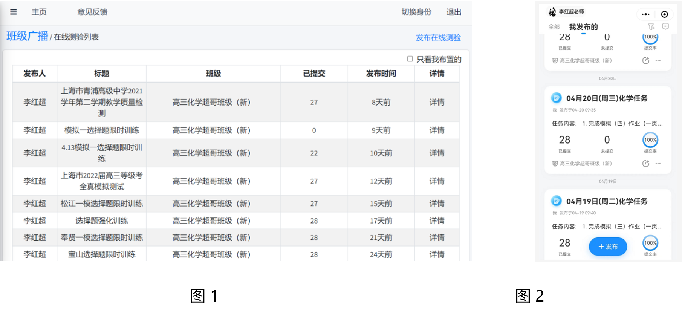
Task: Share the 04月20日 task via share icon
Action: [x=646, y=163]
